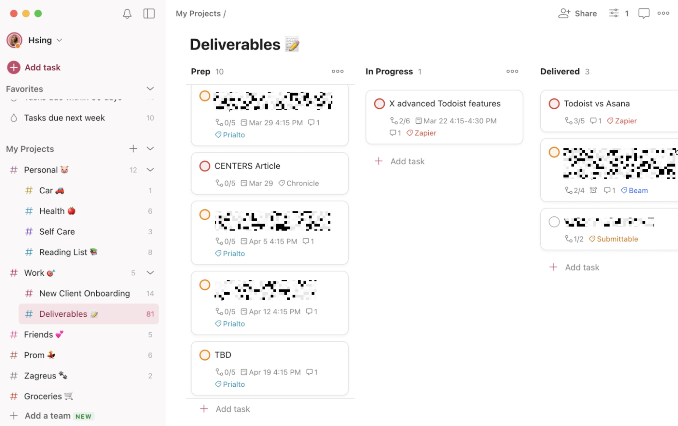Open the New Client Onboarding project
This screenshot has height=426, width=678.
pyautogui.click(x=84, y=294)
